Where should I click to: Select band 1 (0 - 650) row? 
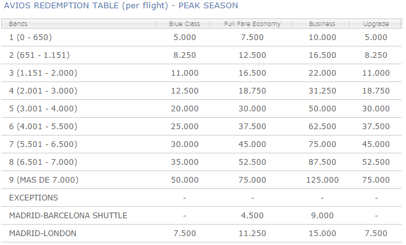pos(201,38)
